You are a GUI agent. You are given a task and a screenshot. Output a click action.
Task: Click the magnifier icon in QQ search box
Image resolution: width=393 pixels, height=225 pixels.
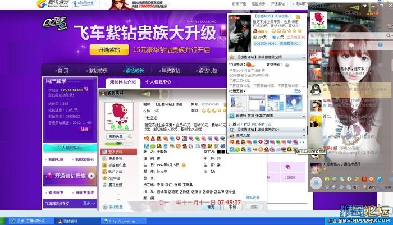(389, 35)
